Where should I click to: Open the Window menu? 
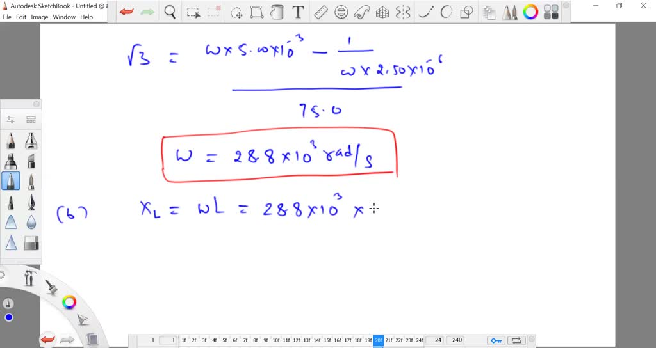click(x=64, y=17)
